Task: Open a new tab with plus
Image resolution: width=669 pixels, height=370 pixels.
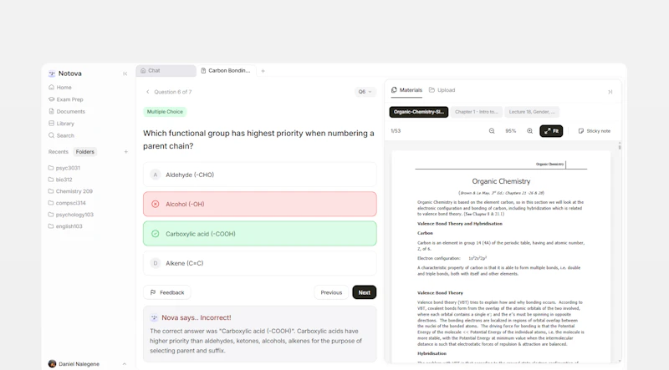Action: click(263, 71)
